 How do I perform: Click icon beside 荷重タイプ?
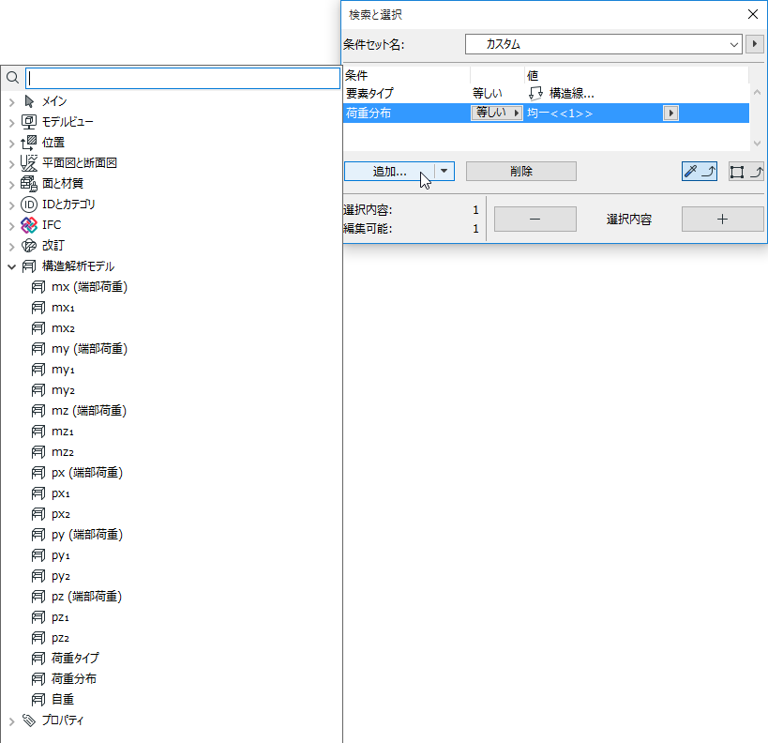click(x=38, y=659)
